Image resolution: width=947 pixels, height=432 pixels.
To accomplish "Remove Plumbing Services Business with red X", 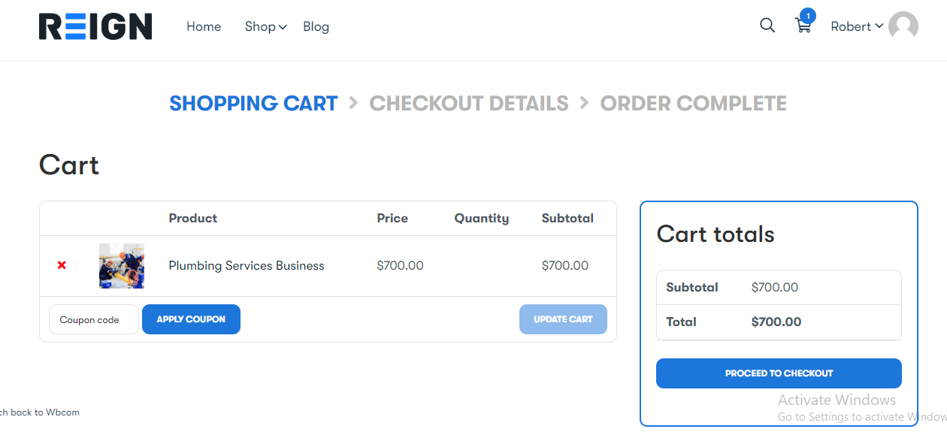I will click(62, 265).
